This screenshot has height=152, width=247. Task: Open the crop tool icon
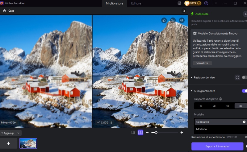pos(184,11)
